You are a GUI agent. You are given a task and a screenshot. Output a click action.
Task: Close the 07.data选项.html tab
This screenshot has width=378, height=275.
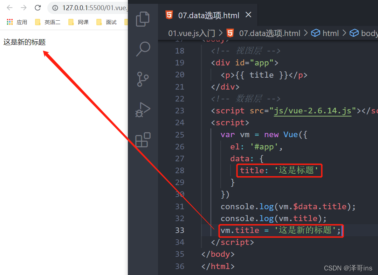[248, 15]
